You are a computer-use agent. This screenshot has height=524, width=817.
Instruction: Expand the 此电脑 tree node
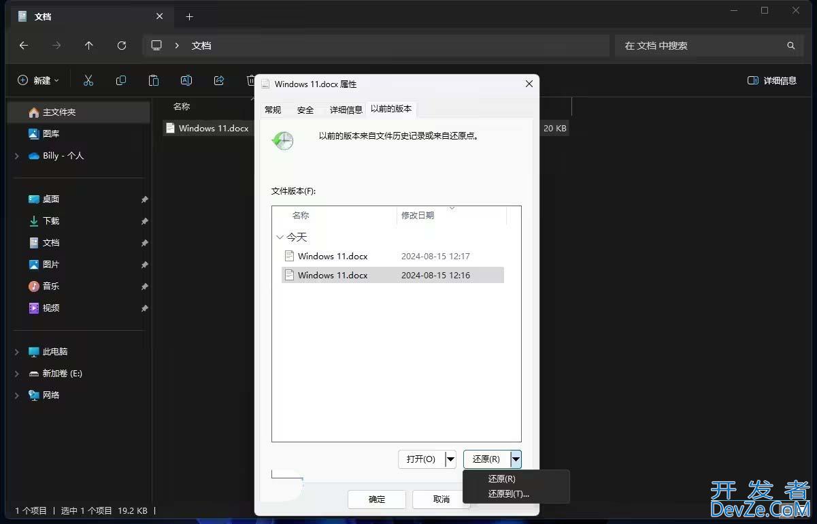[x=17, y=352]
